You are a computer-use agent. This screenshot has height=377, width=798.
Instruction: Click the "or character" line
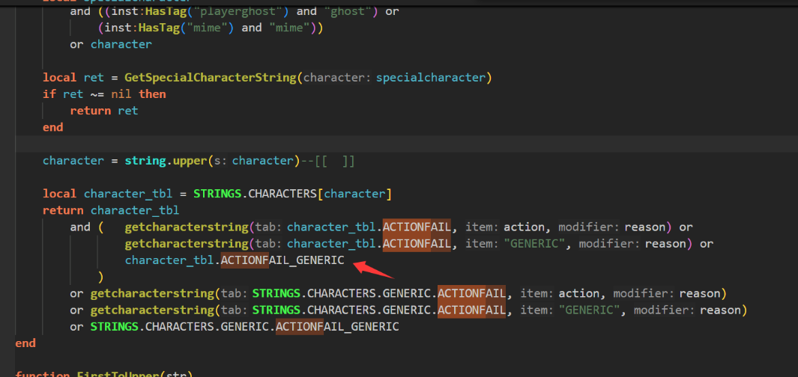coord(111,45)
